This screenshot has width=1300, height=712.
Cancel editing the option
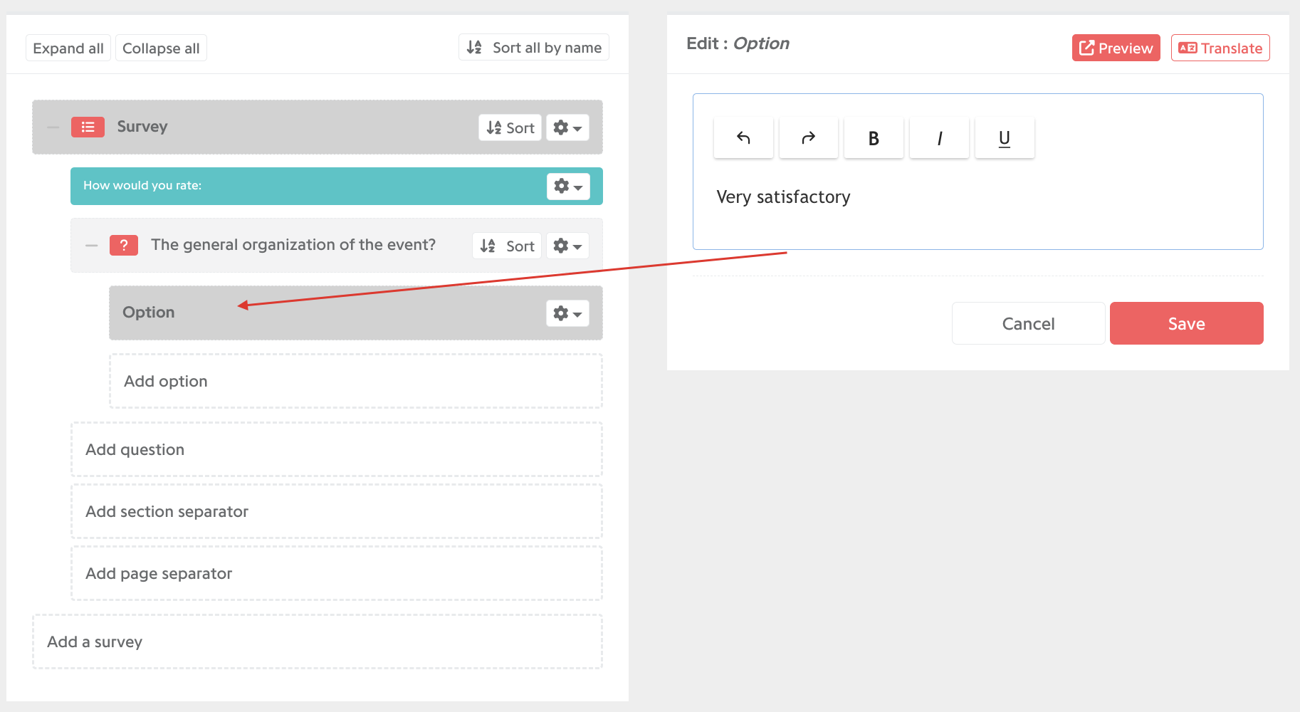point(1028,323)
